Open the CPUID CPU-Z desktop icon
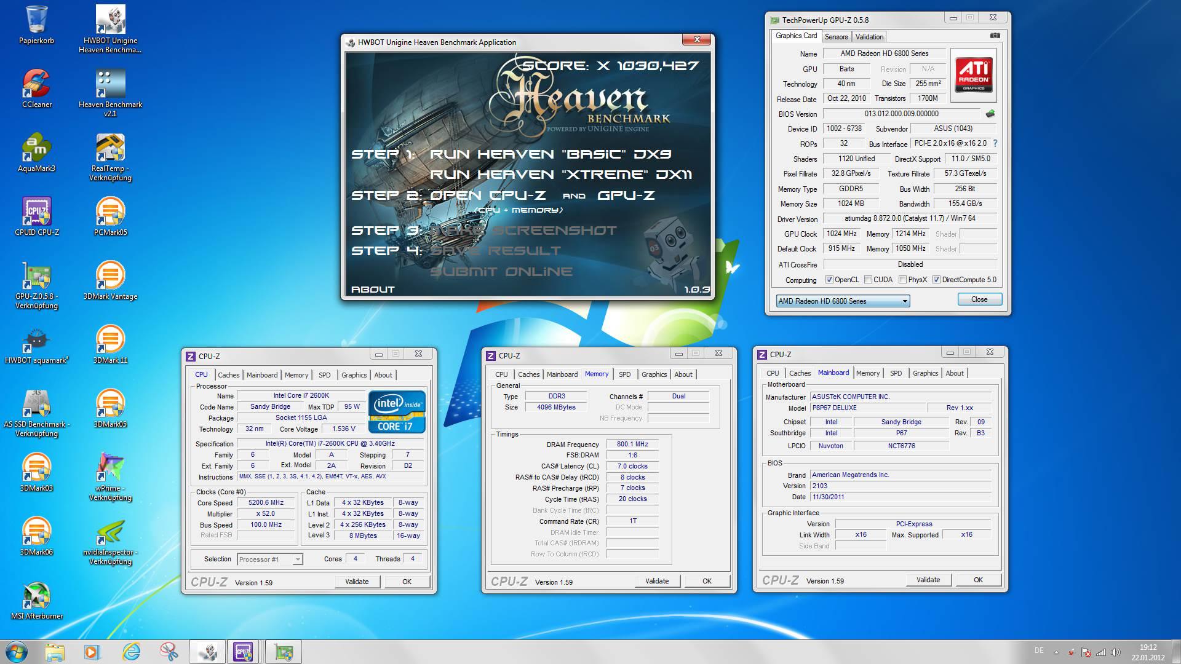Viewport: 1181px width, 664px height. pos(36,216)
